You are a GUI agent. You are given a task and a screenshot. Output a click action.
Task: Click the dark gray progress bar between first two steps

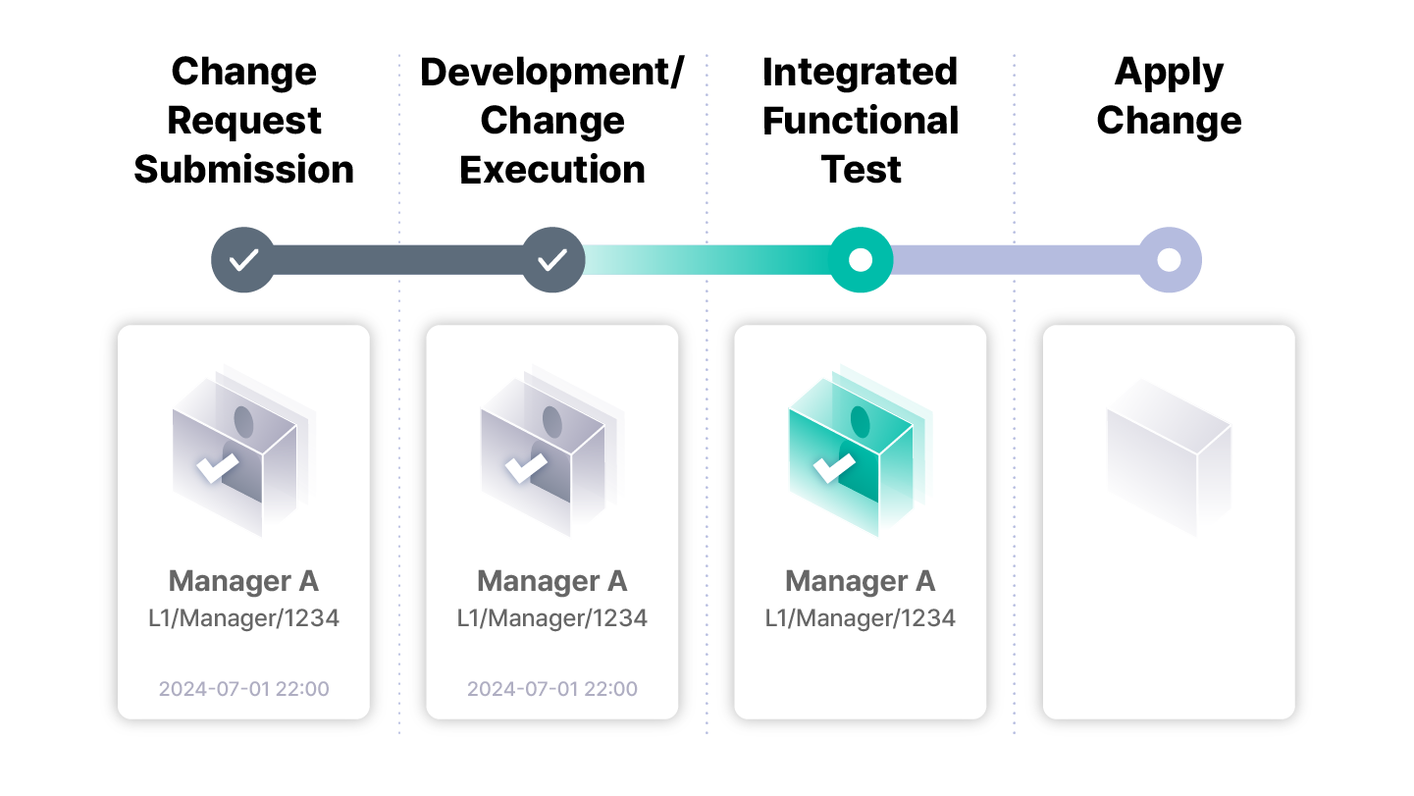coord(397,260)
